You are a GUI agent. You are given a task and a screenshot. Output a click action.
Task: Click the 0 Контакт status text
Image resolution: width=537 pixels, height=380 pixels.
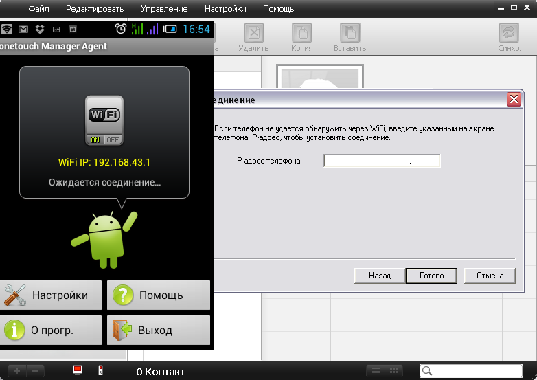pos(160,372)
